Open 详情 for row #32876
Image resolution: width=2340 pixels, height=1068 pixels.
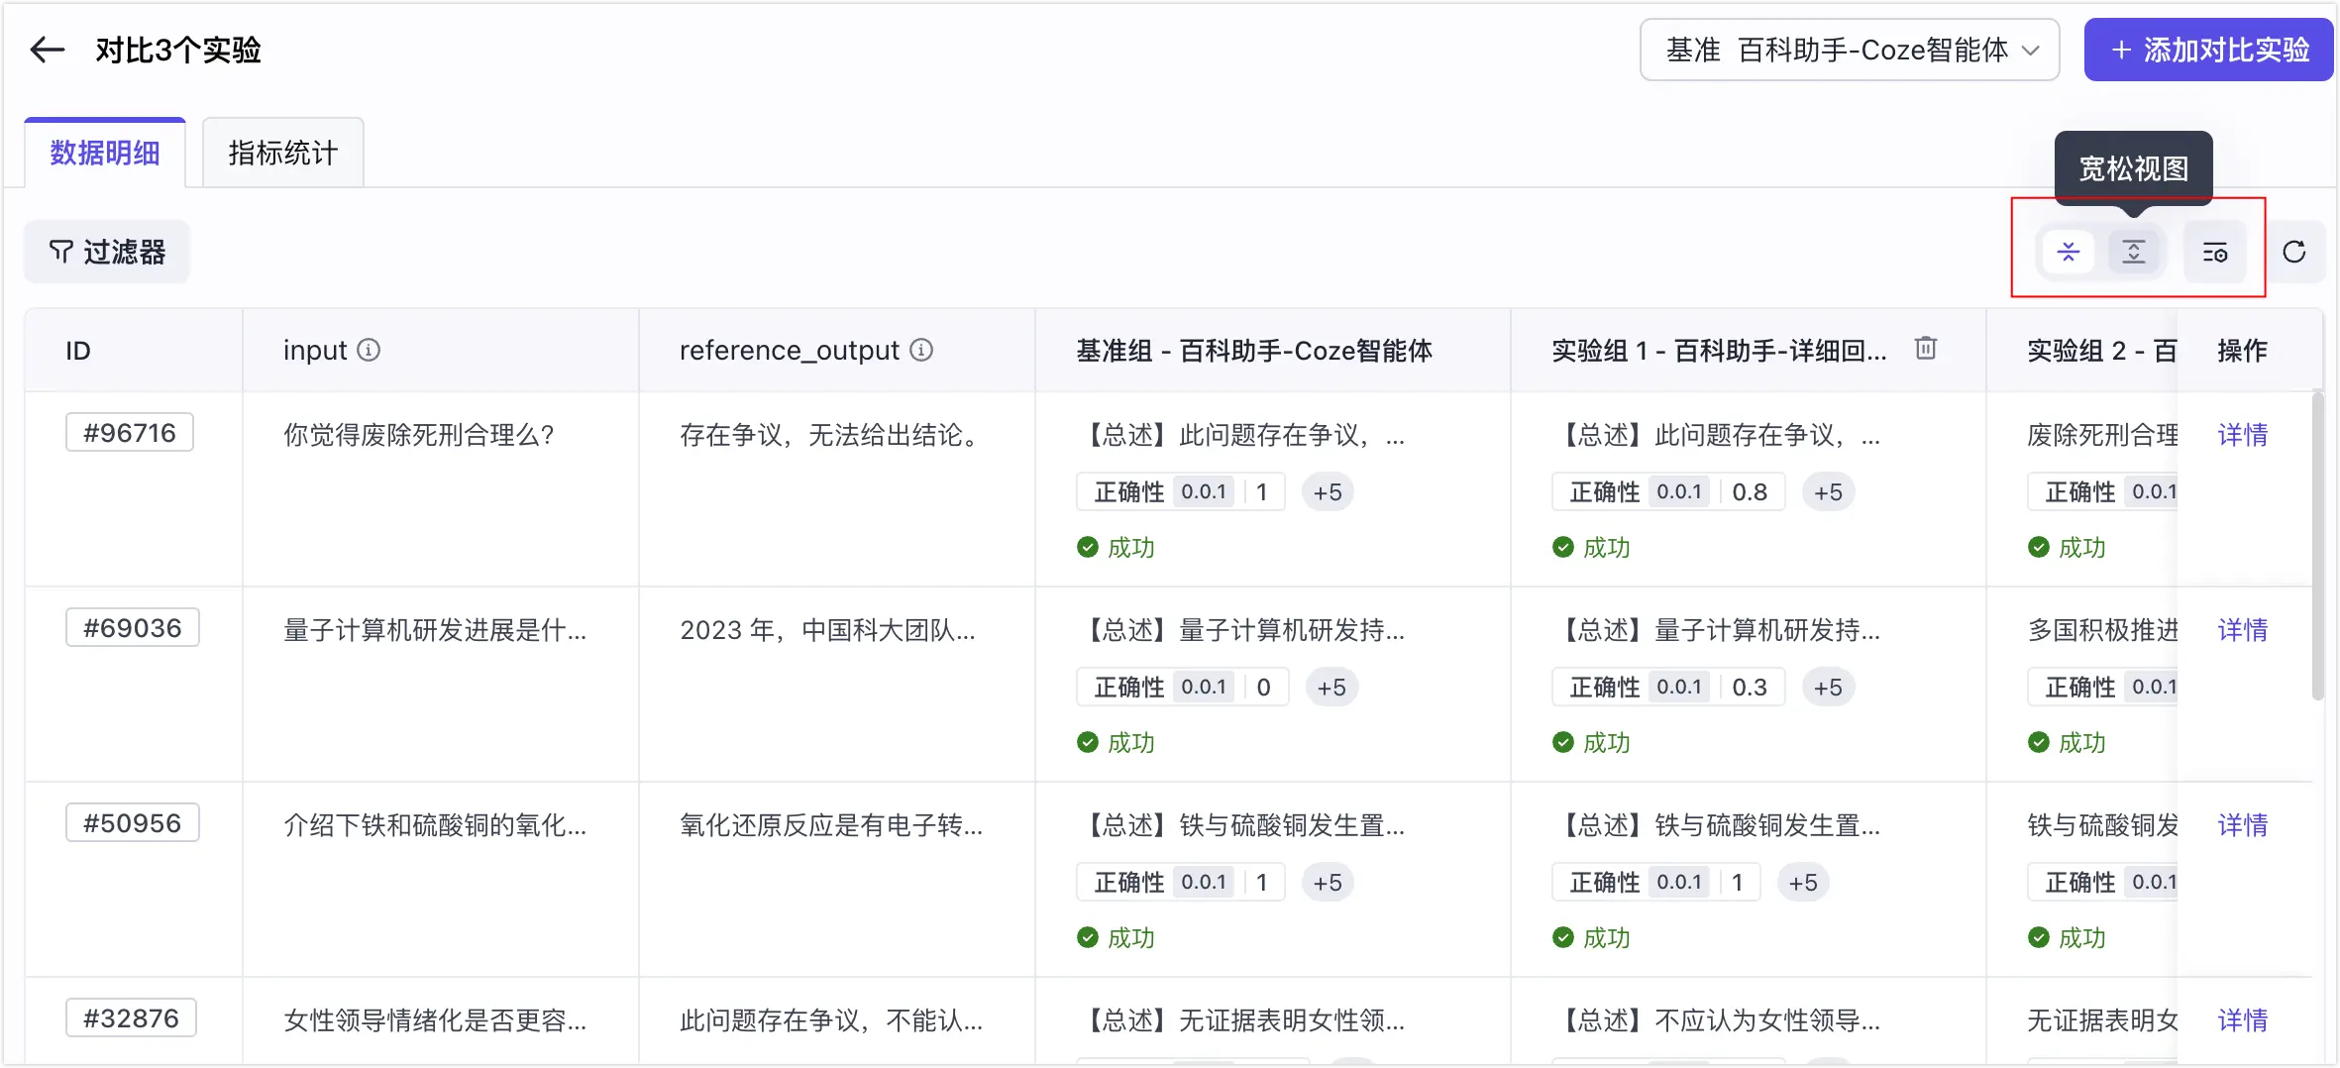2243,1019
